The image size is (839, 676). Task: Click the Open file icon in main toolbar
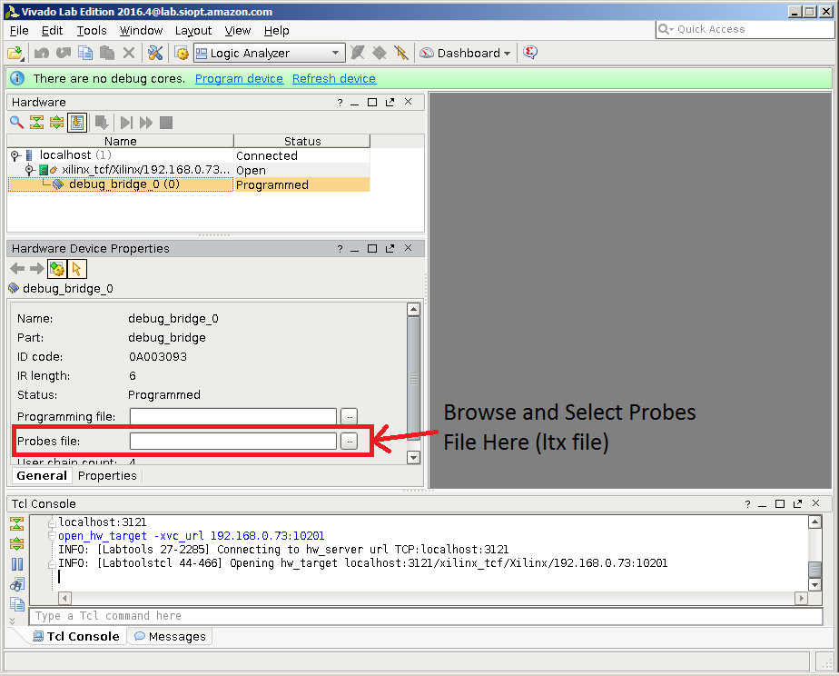point(15,53)
